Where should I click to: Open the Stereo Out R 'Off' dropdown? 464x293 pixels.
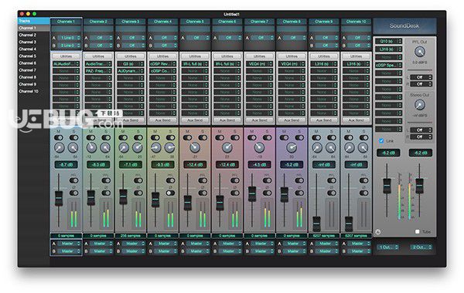(x=421, y=137)
